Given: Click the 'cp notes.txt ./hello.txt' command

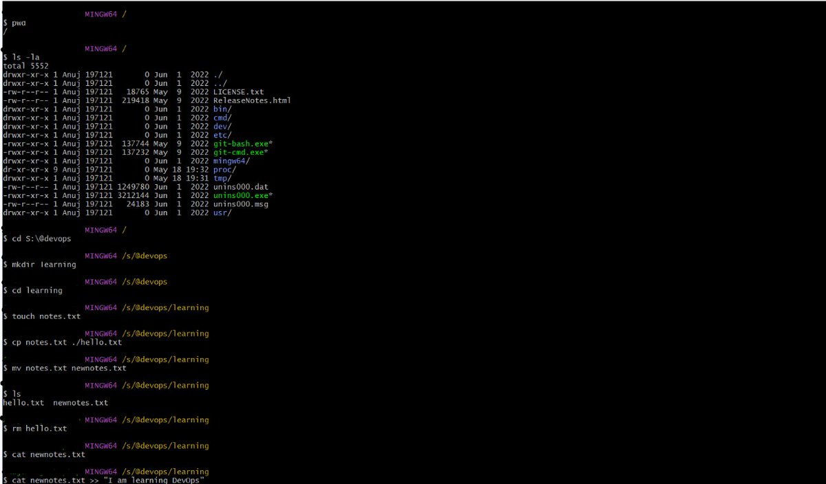Looking at the screenshot, I should tap(67, 342).
